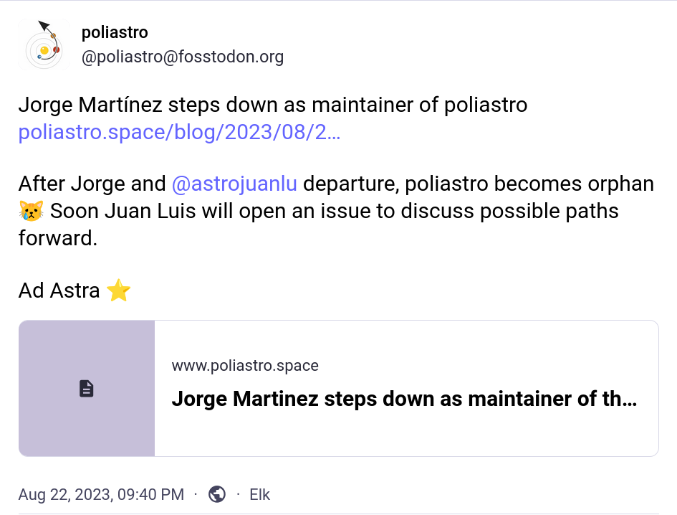Click the document icon in the link preview
The height and width of the screenshot is (515, 677).
(x=87, y=389)
